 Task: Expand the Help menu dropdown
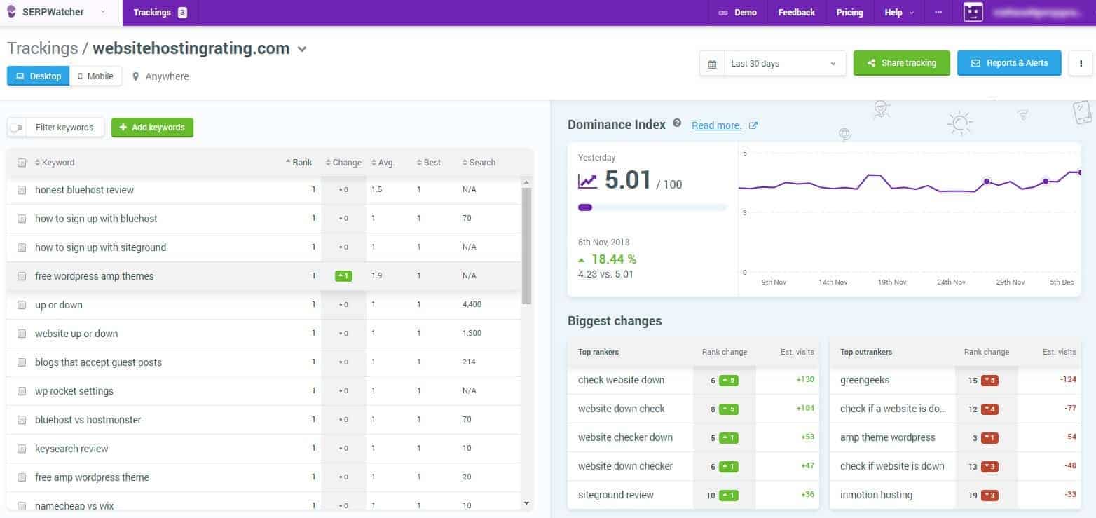[899, 13]
